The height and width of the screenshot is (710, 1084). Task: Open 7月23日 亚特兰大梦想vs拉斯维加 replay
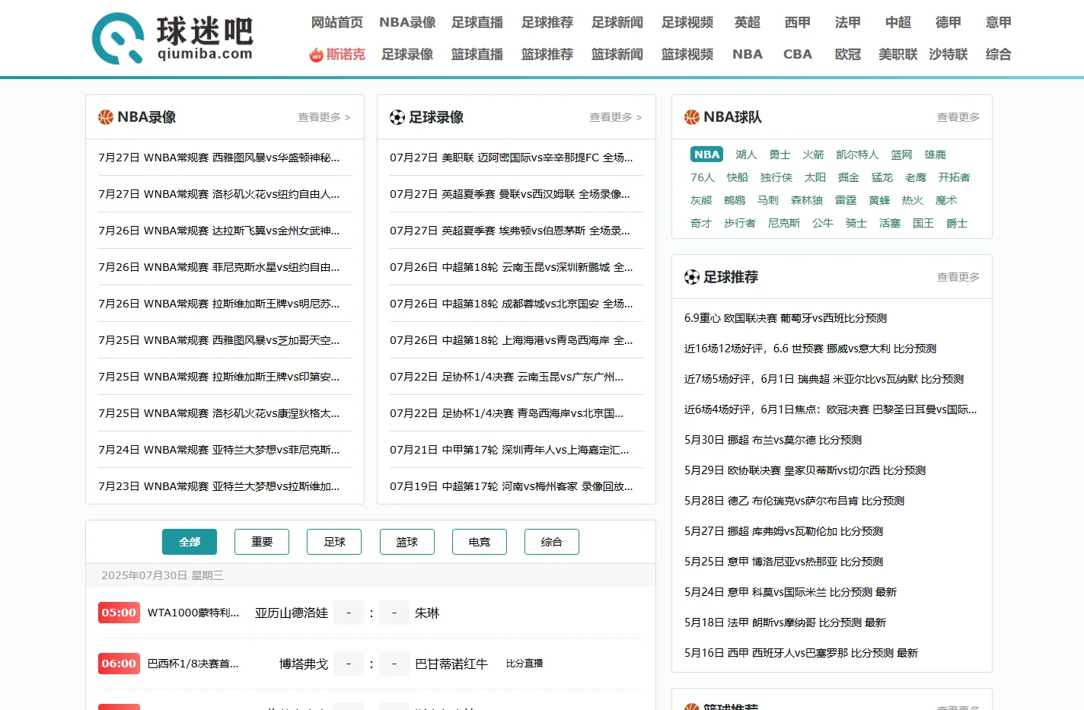tap(219, 486)
